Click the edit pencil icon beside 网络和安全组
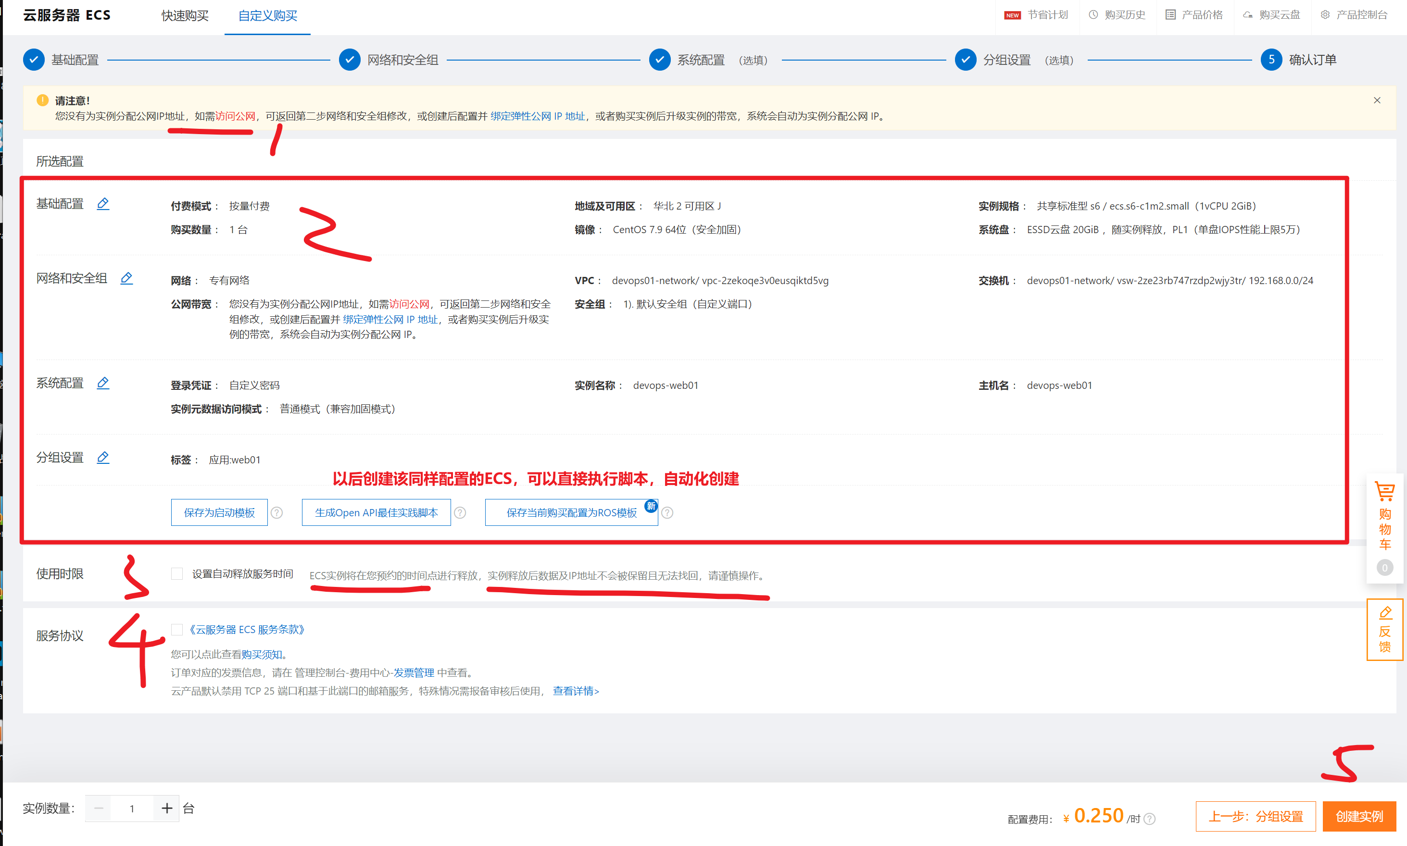The width and height of the screenshot is (1407, 846). [x=126, y=278]
